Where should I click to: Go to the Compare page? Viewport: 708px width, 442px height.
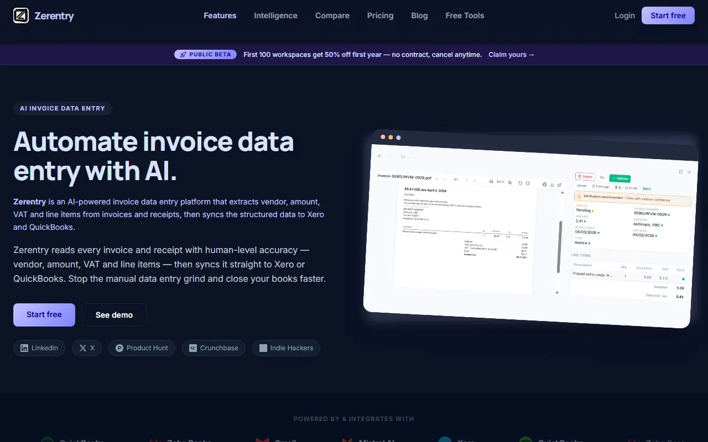click(x=332, y=15)
